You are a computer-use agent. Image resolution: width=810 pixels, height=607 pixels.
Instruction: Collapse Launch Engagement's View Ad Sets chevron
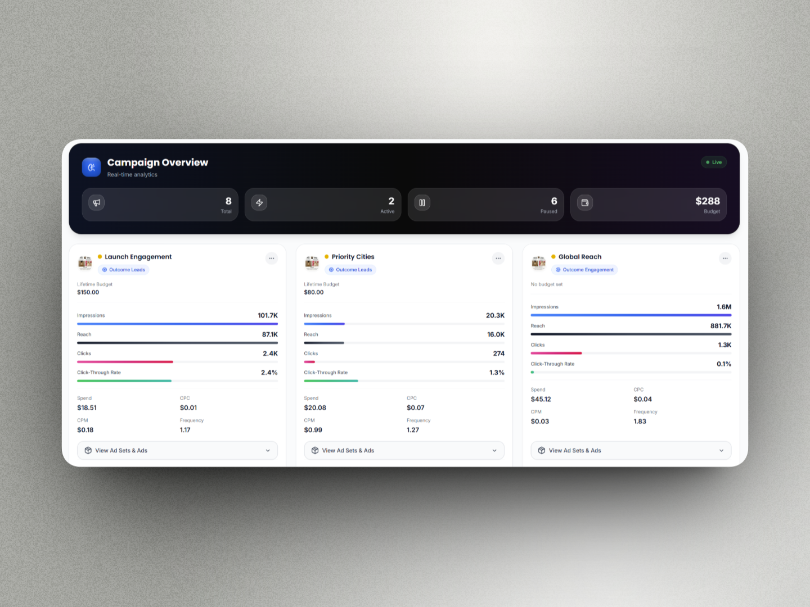pos(268,450)
